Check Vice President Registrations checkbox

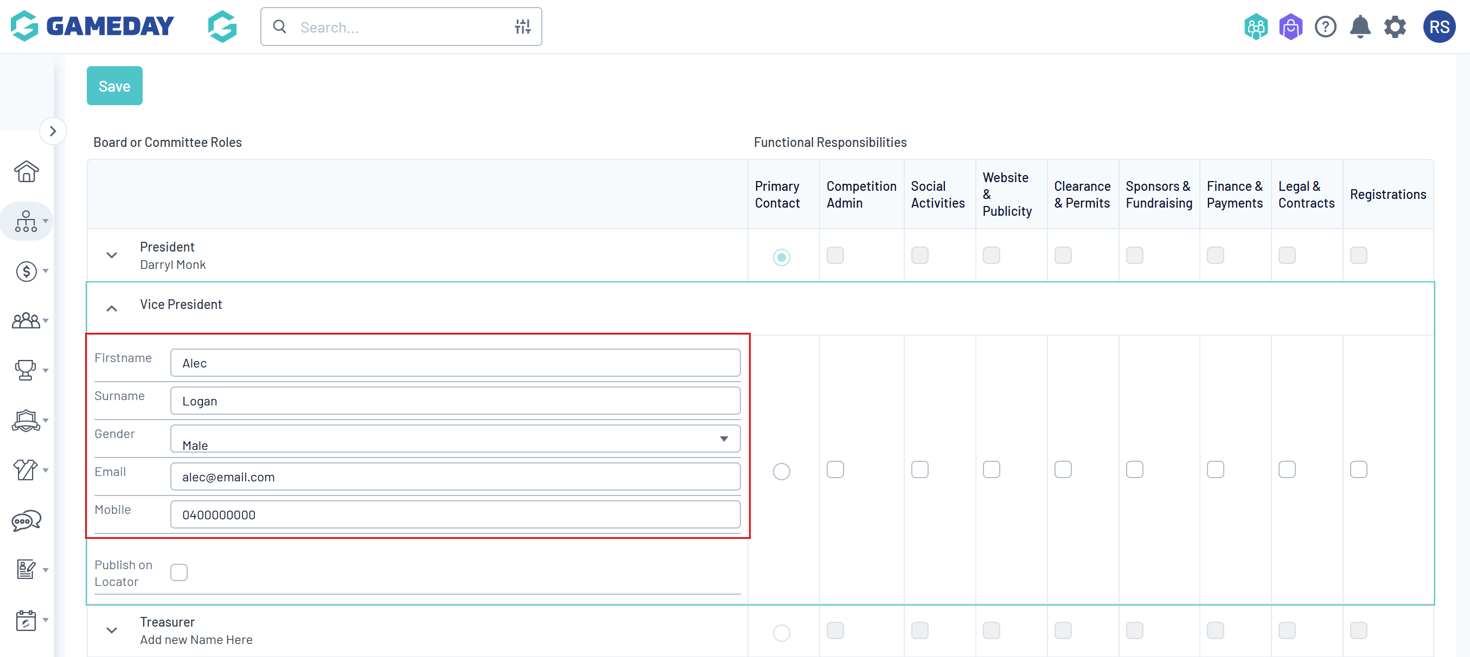click(1358, 469)
